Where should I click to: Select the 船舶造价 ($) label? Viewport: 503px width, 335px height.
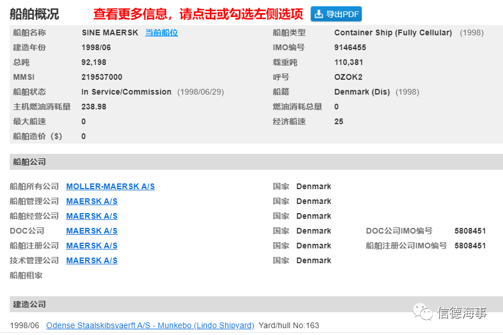[x=38, y=136]
